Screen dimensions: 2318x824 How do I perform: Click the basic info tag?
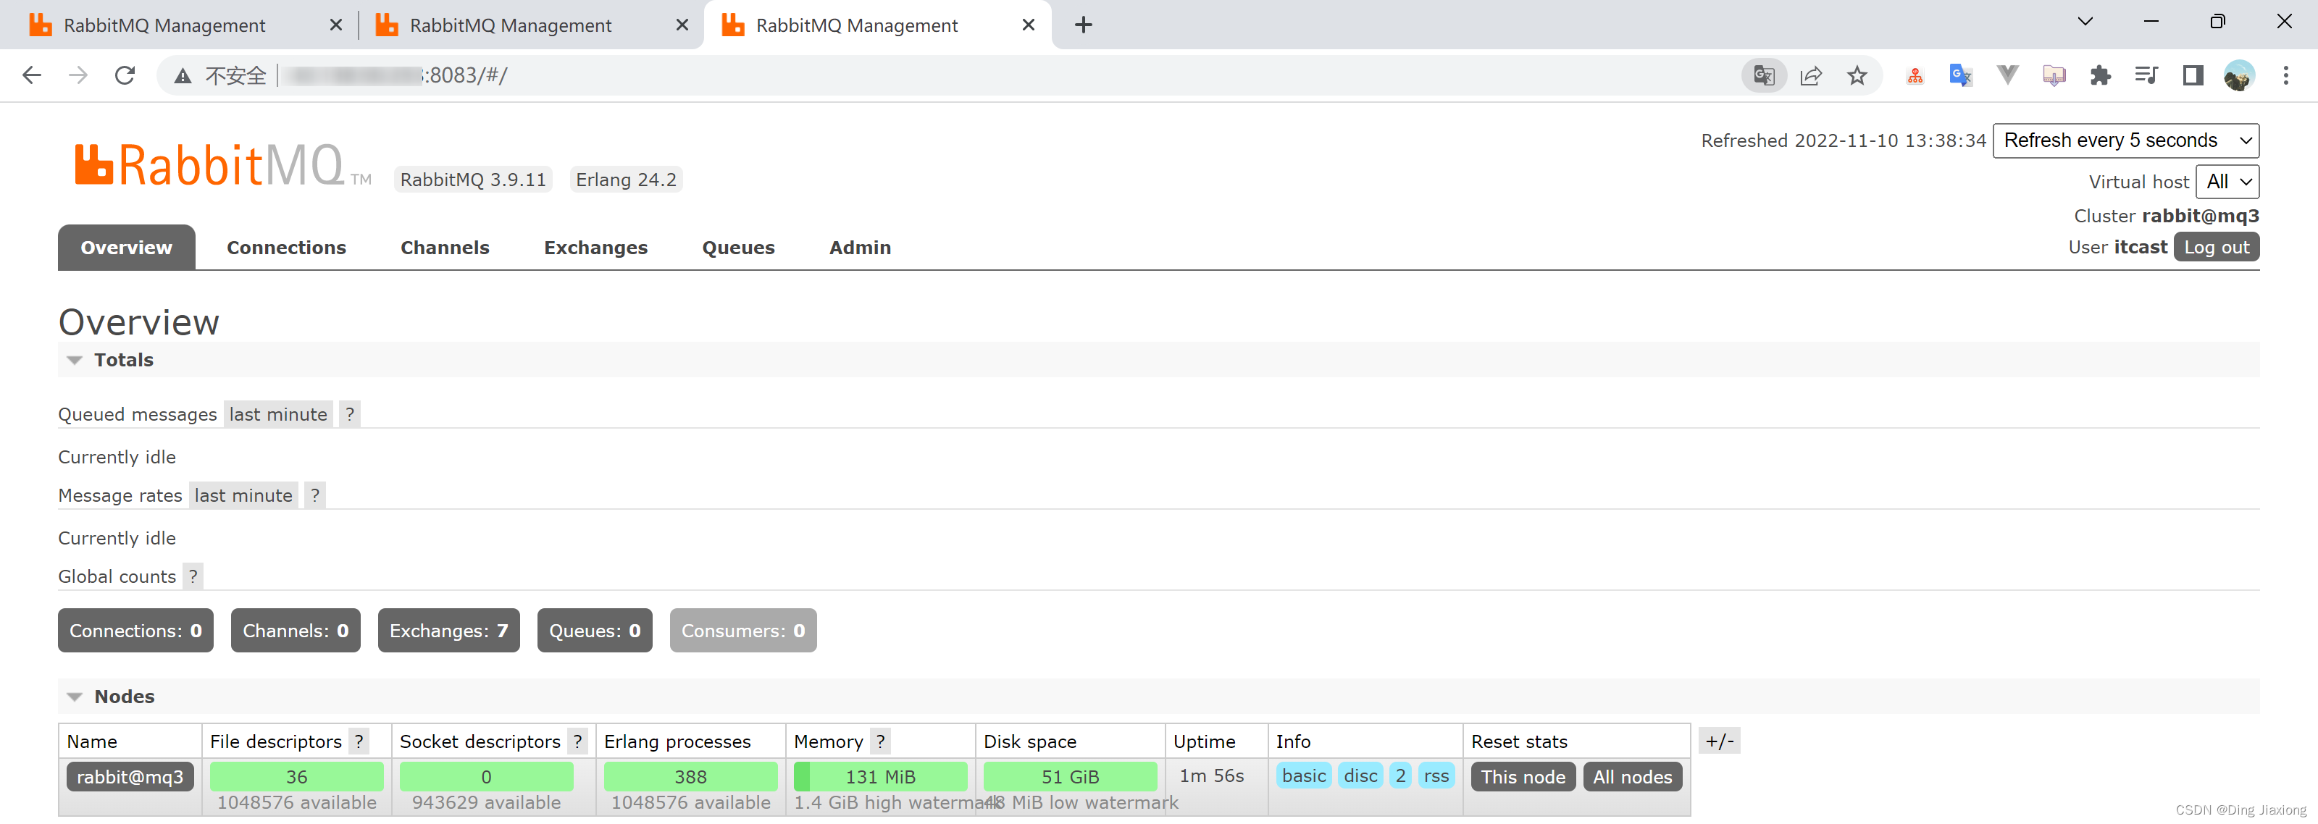(1304, 775)
